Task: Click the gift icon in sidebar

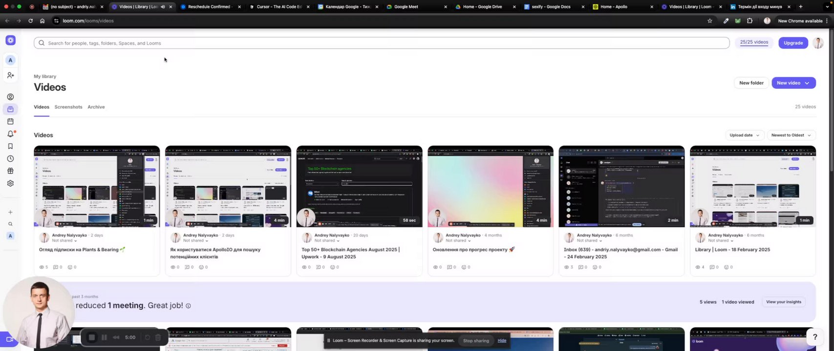Action: 10,171
